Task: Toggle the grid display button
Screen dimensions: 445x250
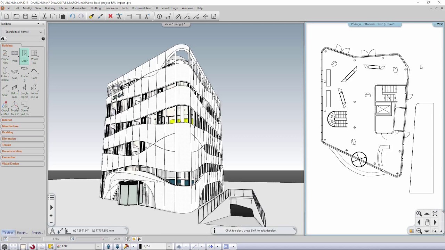Action: [x=13, y=247]
